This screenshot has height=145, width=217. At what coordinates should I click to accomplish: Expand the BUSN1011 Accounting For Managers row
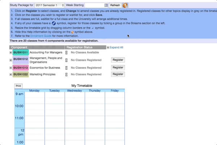[10, 53]
